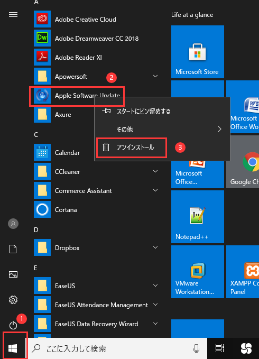
Task: Expand the CCleaner folder chevron
Action: click(155, 171)
